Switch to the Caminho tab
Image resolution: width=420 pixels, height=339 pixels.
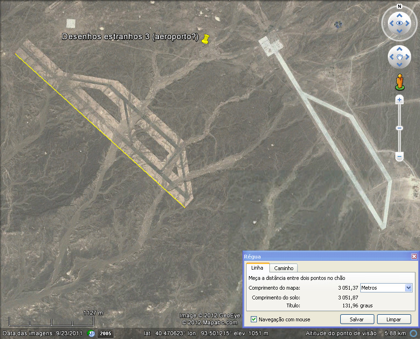click(x=283, y=268)
